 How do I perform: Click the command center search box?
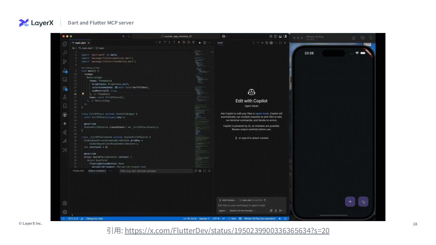click(176, 36)
